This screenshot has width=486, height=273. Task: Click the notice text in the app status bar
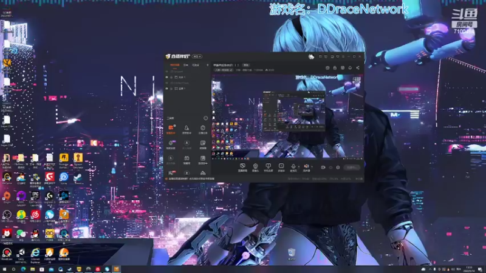click(x=191, y=178)
